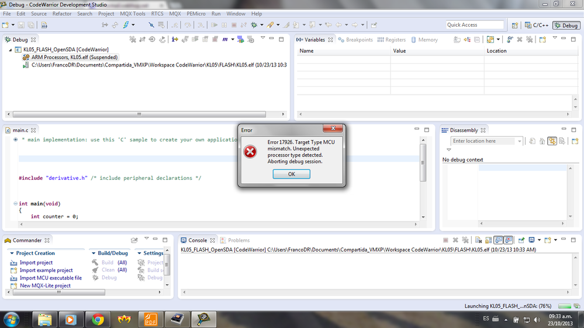Switch to the Registers tab
584x328 pixels.
point(392,40)
